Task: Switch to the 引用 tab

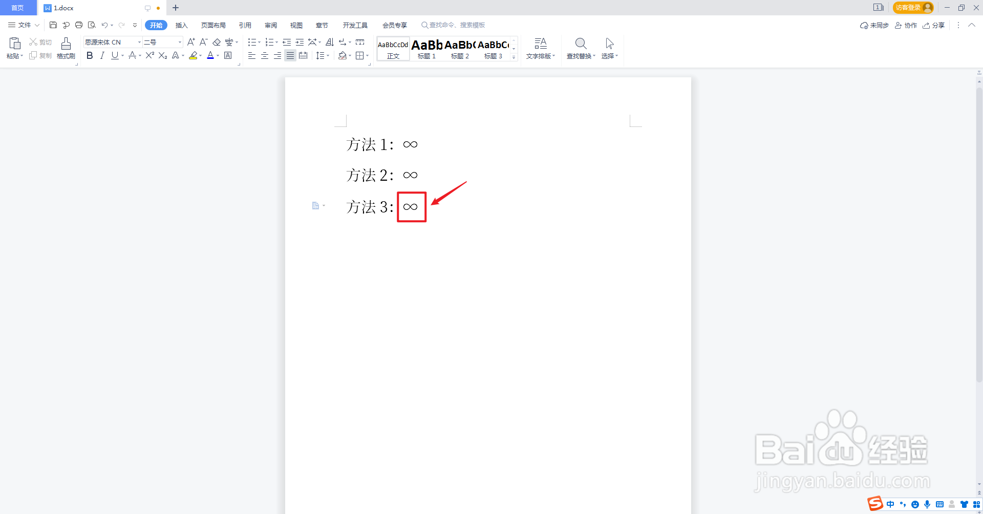Action: pos(245,25)
